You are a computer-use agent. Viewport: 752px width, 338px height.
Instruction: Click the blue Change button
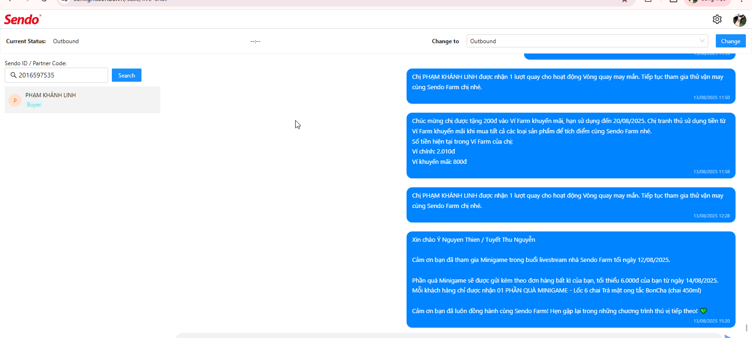click(x=731, y=41)
